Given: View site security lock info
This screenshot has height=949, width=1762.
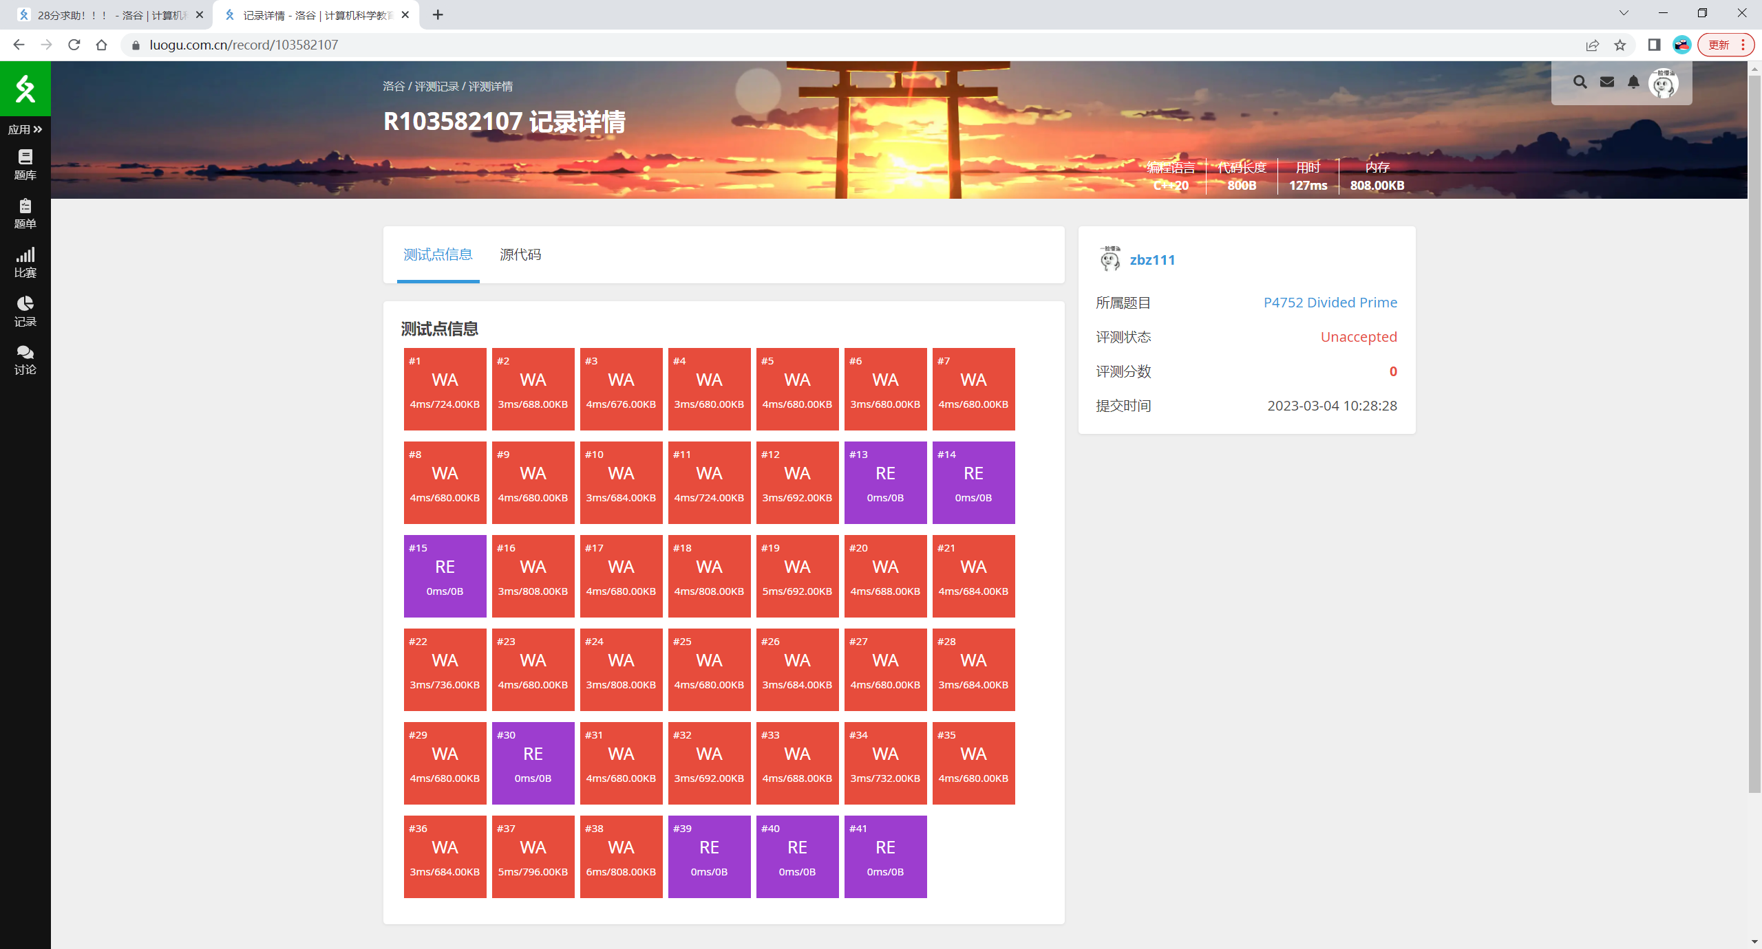Looking at the screenshot, I should click(x=136, y=45).
